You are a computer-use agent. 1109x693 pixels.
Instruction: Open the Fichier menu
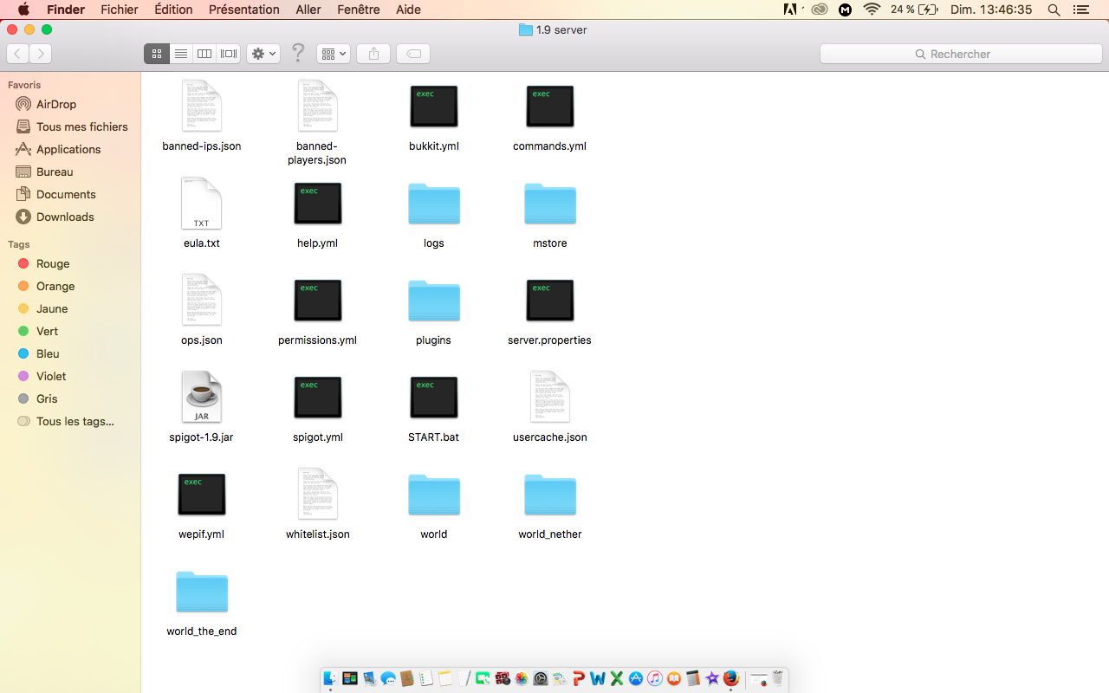point(120,10)
